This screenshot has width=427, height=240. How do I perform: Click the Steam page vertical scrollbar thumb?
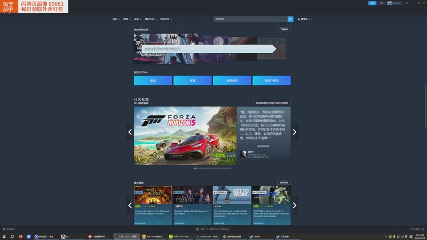point(425,107)
